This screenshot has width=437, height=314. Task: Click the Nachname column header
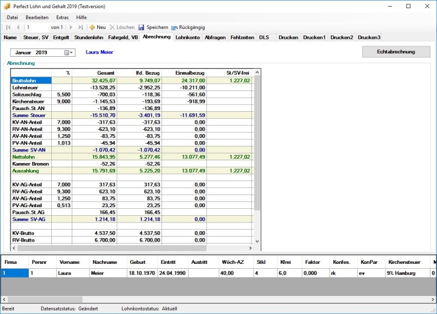[108, 262]
